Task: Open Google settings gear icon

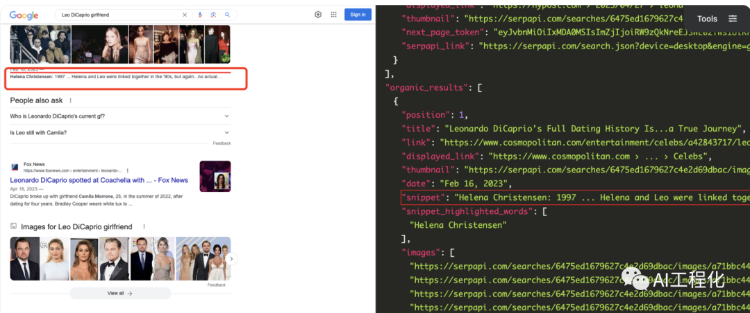Action: (x=318, y=15)
